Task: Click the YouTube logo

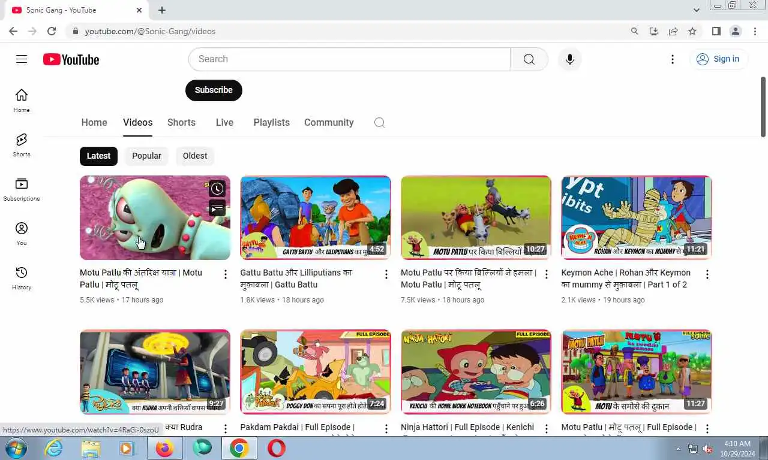Action: [71, 59]
